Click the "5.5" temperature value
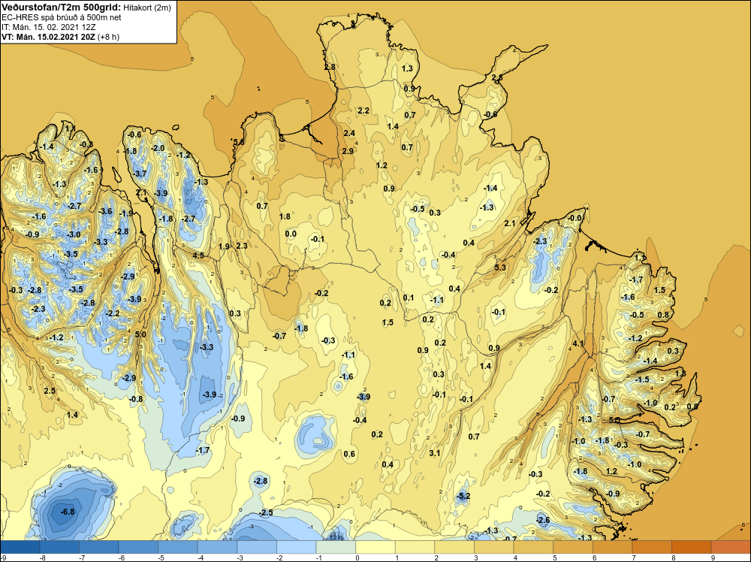Screen dimensions: 751x562 [x=614, y=420]
